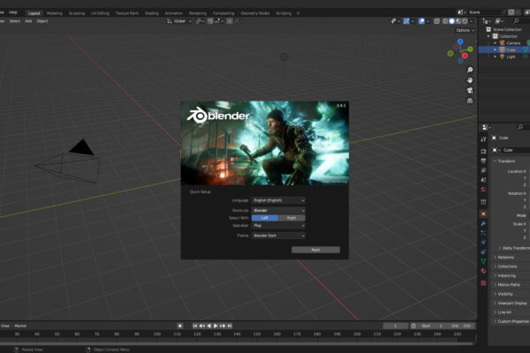The height and width of the screenshot is (353, 530).
Task: Open the Material properties tab icon
Action: pyautogui.click(x=483, y=271)
